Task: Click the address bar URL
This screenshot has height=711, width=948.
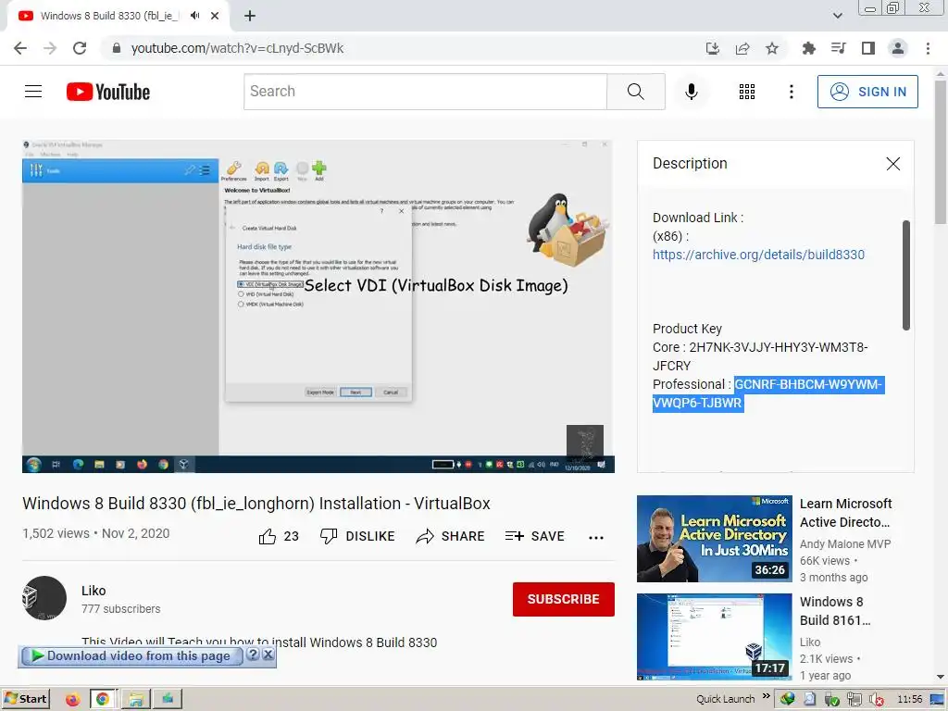Action: [x=237, y=48]
